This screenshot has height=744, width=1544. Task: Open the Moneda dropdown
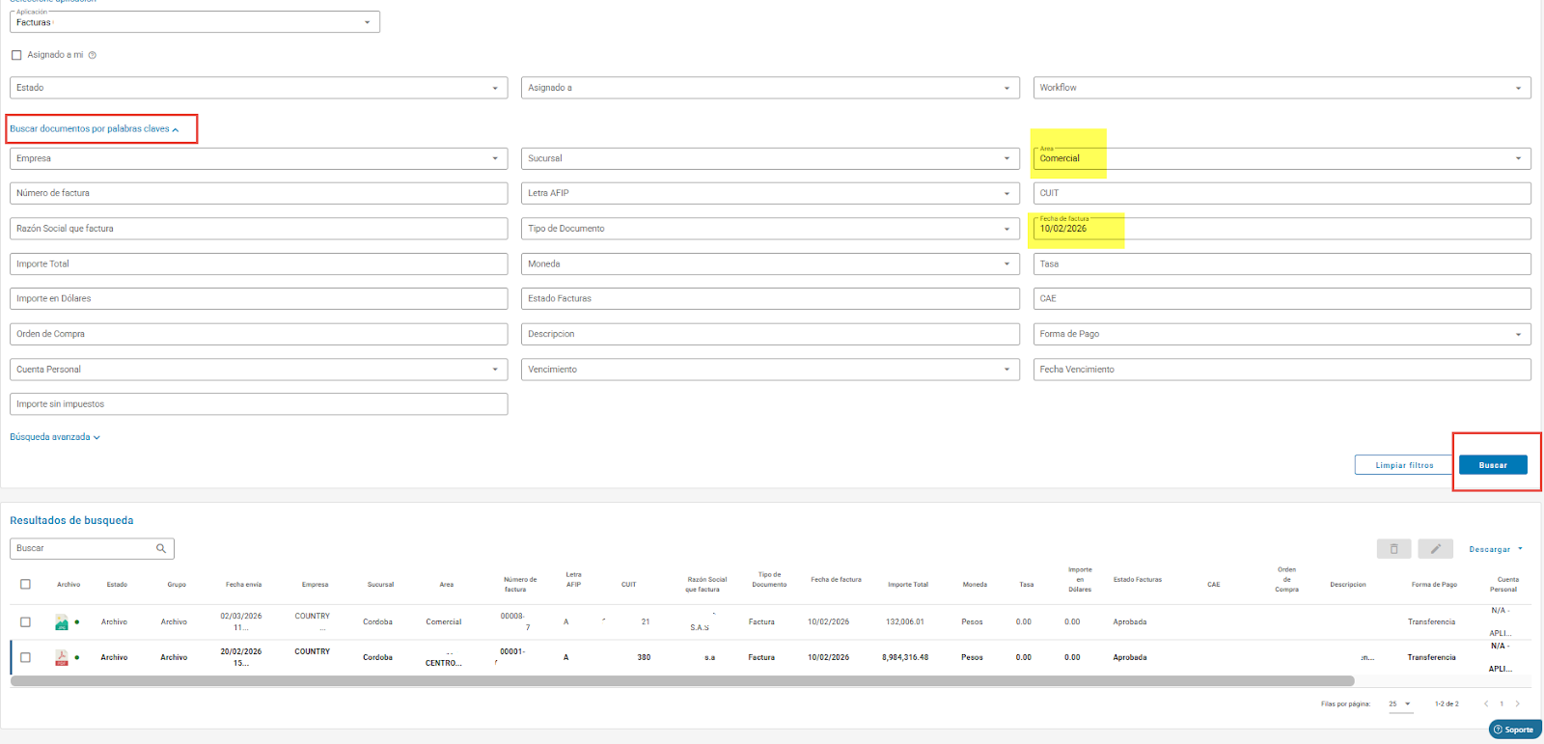(x=770, y=263)
